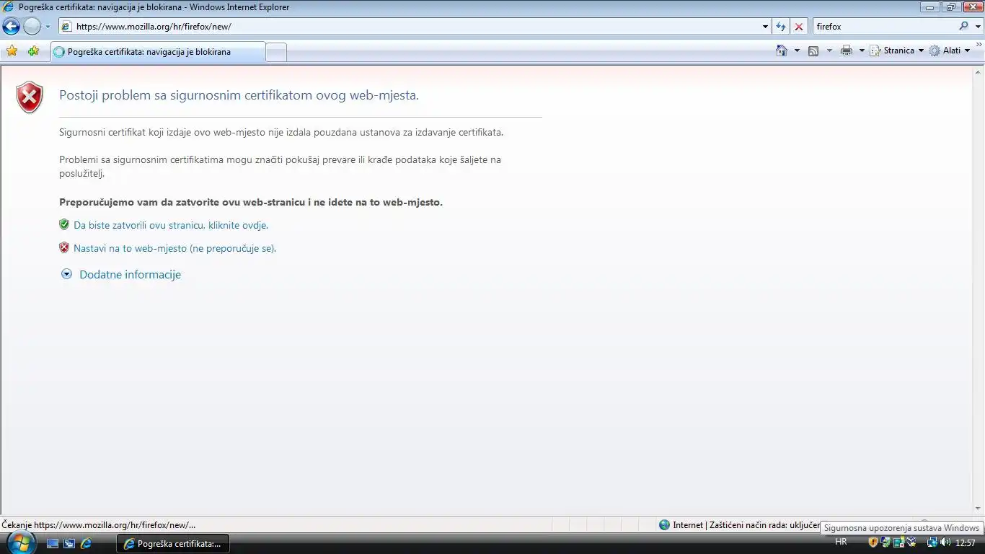Click the 12:57 taskbar clock
Image resolution: width=985 pixels, height=554 pixels.
click(x=966, y=542)
